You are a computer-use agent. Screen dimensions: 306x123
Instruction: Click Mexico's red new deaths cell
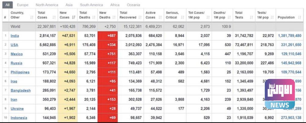(x=108, y=54)
